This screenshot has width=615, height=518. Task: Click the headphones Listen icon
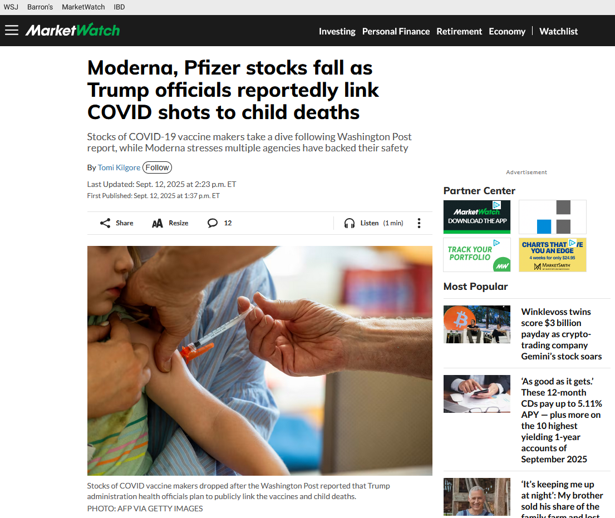point(349,223)
